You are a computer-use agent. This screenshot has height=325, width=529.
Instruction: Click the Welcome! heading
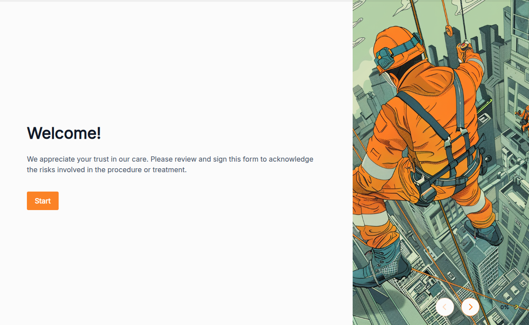[64, 133]
